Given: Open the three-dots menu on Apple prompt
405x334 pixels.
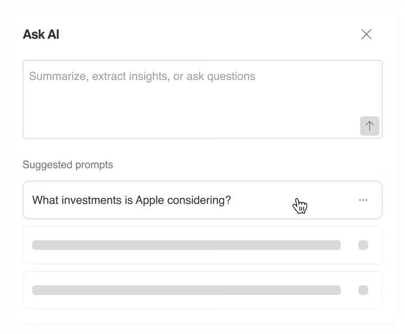Looking at the screenshot, I should pos(363,200).
